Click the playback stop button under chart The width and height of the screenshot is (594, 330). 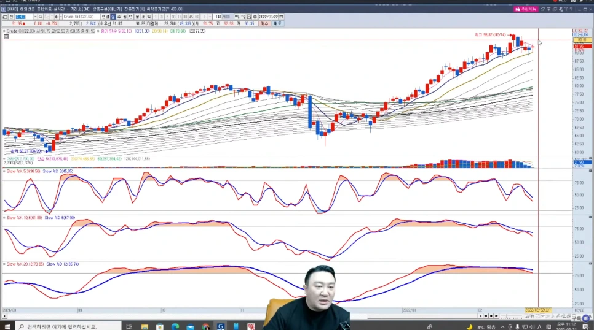[x=491, y=316]
